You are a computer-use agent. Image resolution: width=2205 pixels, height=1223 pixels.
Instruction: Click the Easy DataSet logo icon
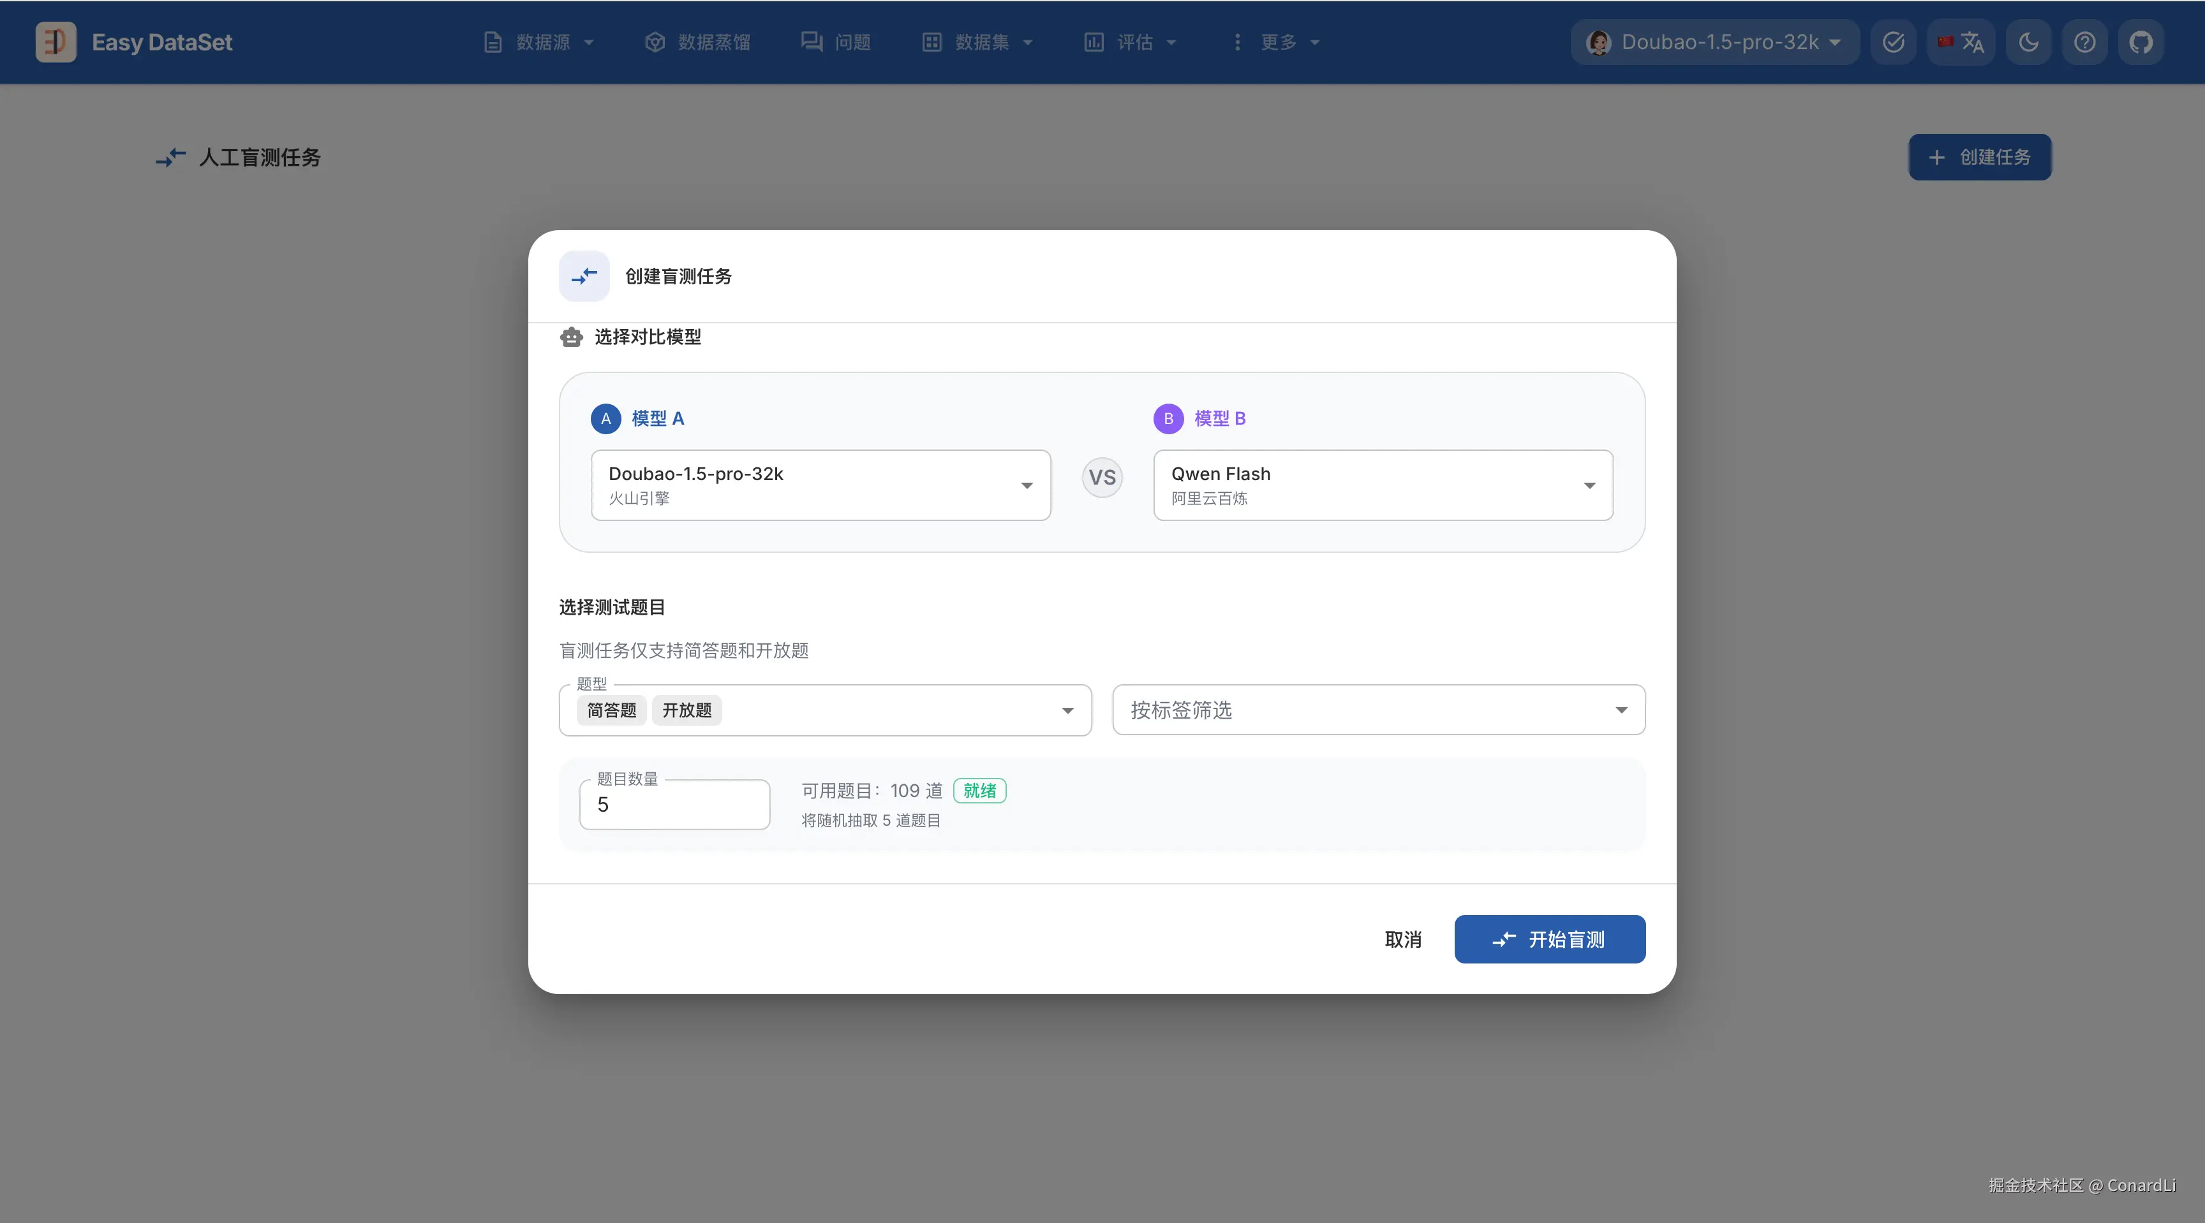pyautogui.click(x=56, y=42)
